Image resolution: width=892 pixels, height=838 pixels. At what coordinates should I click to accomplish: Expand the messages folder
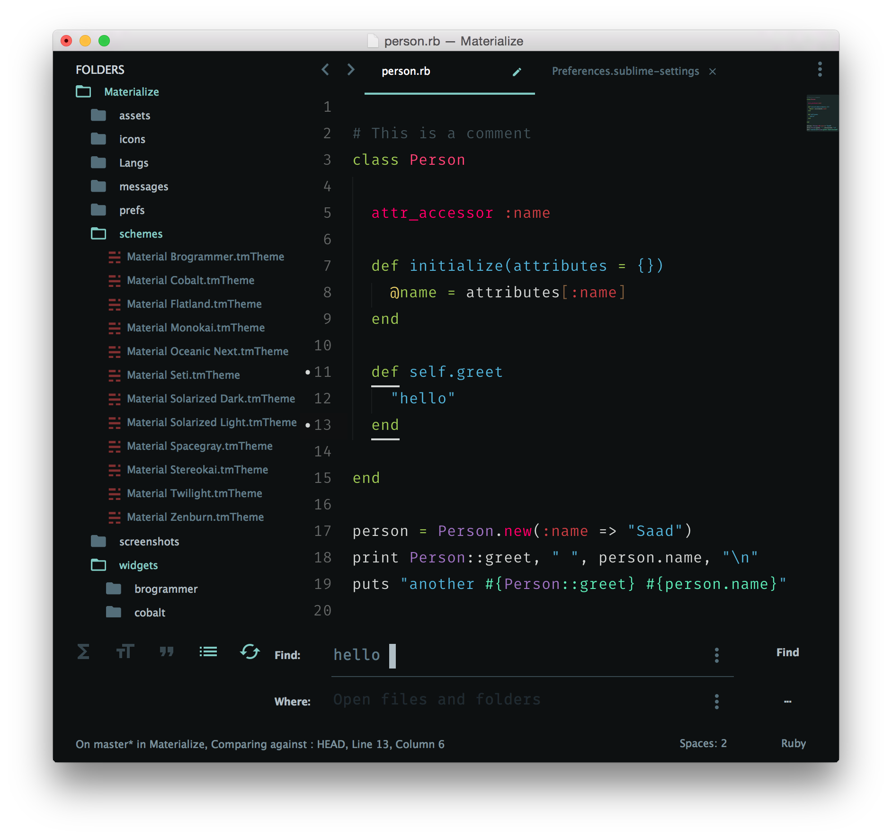pyautogui.click(x=129, y=187)
